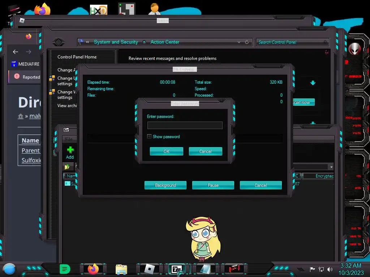Open network icon in system tray
Viewport: 370px width, 277px height.
[x=321, y=269]
